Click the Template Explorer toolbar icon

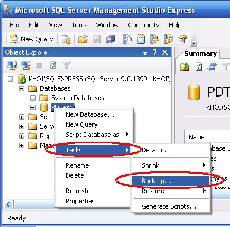point(169,39)
